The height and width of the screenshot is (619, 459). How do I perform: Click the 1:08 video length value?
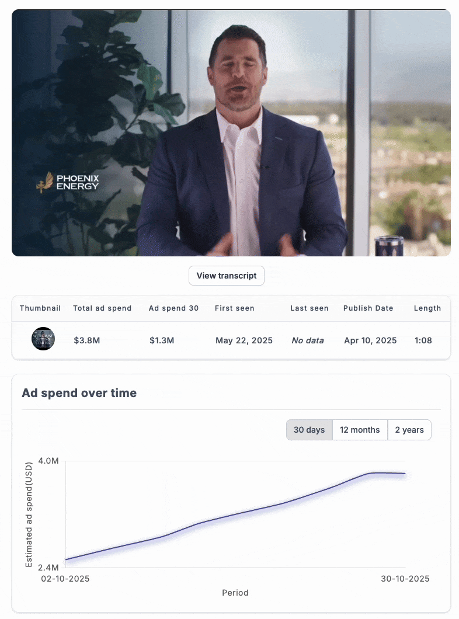423,340
